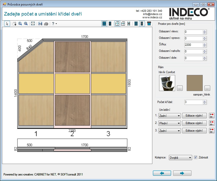This screenshot has width=217, height=181.
Task: Open the help question mark menu
Action: tap(54, 24)
